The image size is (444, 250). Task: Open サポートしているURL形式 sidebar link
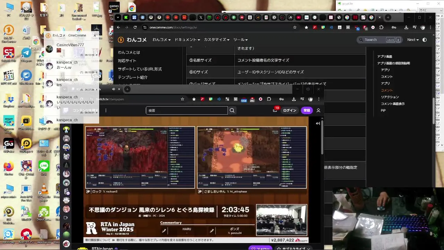tap(140, 69)
